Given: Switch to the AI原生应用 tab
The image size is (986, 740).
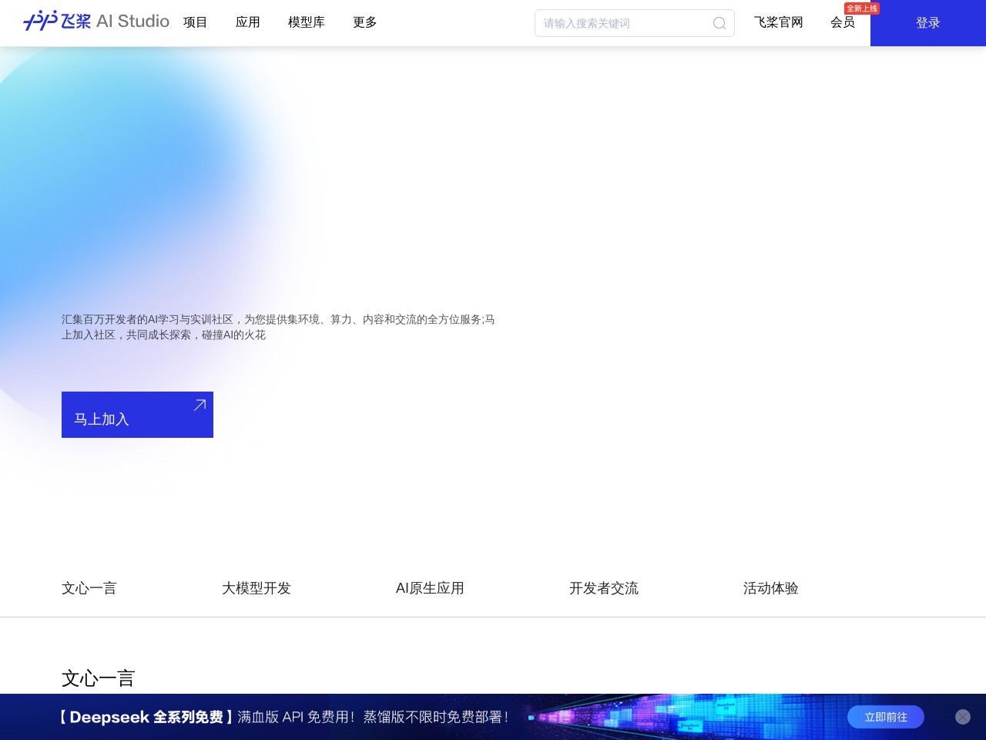Looking at the screenshot, I should tap(430, 588).
